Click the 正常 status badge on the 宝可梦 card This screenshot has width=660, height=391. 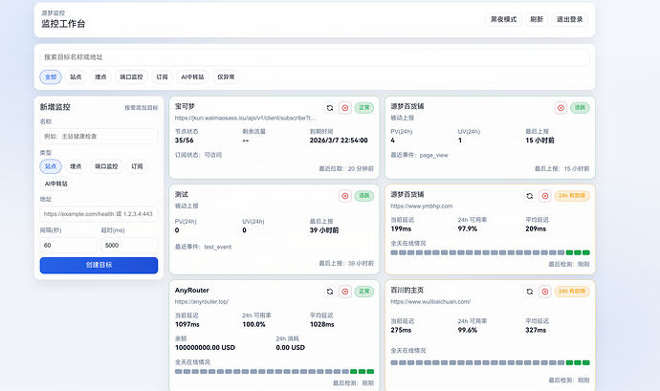(364, 108)
